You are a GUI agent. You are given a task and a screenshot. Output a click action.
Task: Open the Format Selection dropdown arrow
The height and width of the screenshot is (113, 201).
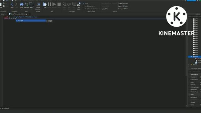click(41, 9)
